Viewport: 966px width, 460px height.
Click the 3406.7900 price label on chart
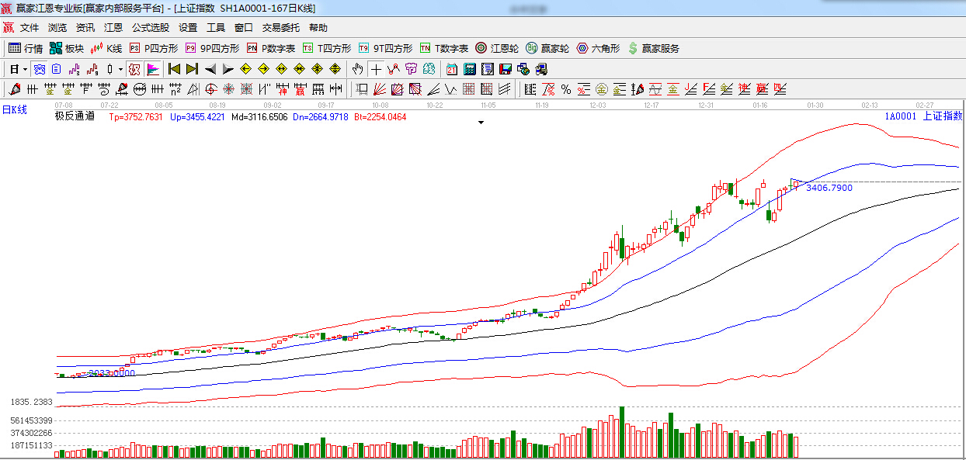829,188
